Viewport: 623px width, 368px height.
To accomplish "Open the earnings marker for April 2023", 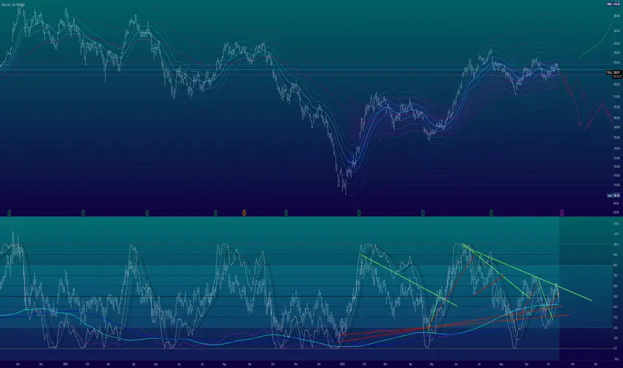I will pyautogui.click(x=422, y=213).
